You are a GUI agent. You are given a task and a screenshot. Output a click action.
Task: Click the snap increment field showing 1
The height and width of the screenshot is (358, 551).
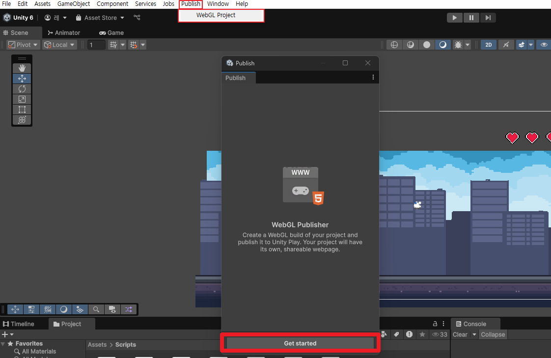coord(96,45)
